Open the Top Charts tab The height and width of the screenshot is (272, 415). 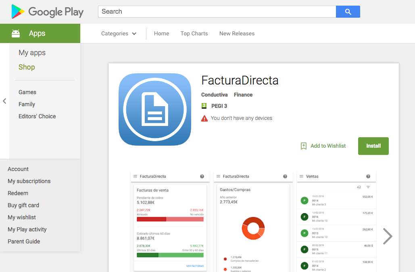pyautogui.click(x=194, y=33)
